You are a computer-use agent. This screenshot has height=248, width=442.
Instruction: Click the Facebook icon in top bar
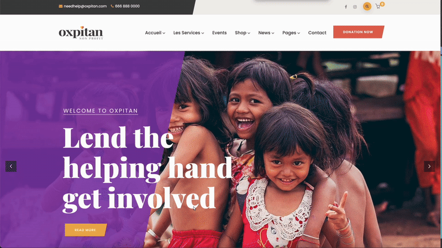(x=346, y=7)
